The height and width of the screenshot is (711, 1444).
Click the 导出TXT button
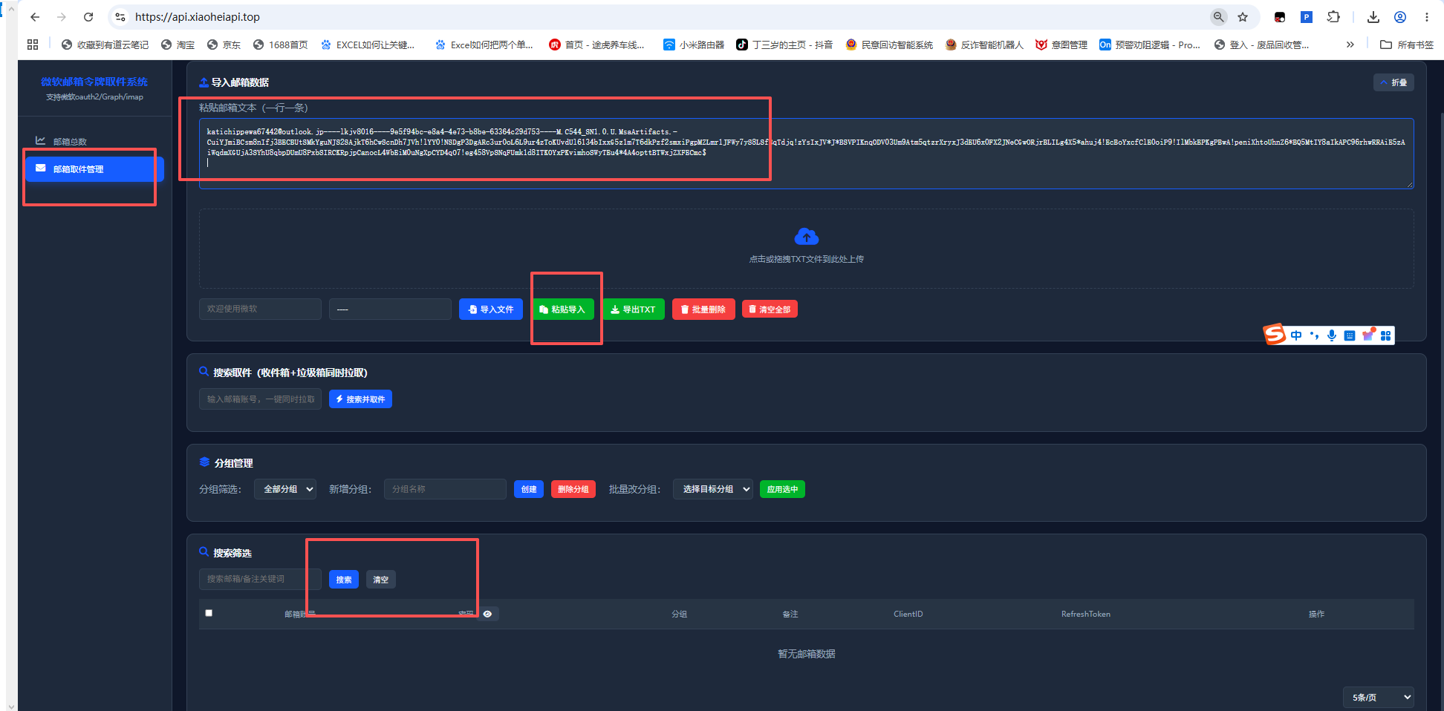click(x=633, y=309)
